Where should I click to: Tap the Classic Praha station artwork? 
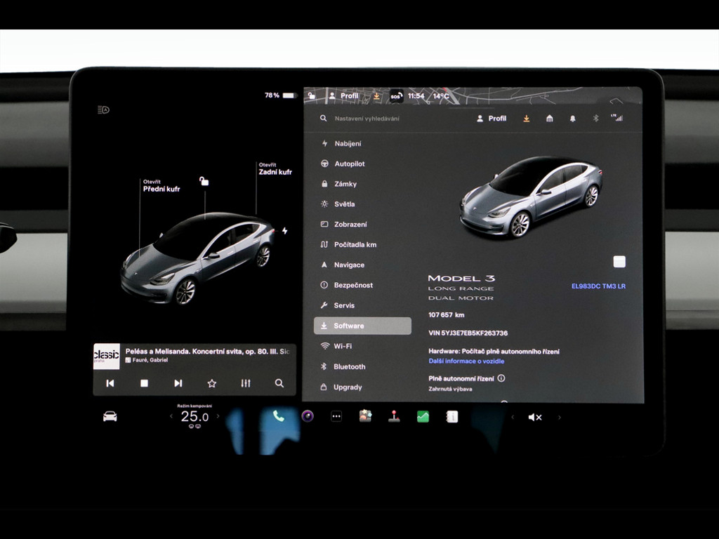tap(107, 356)
